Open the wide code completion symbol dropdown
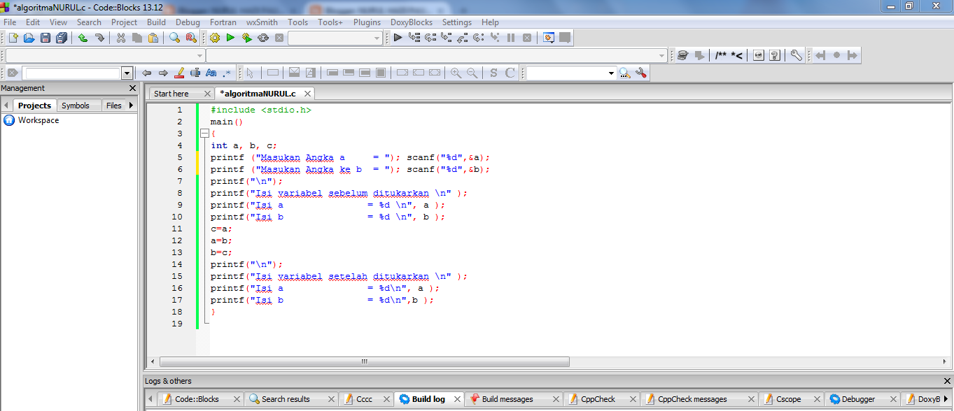954x411 pixels. [437, 55]
